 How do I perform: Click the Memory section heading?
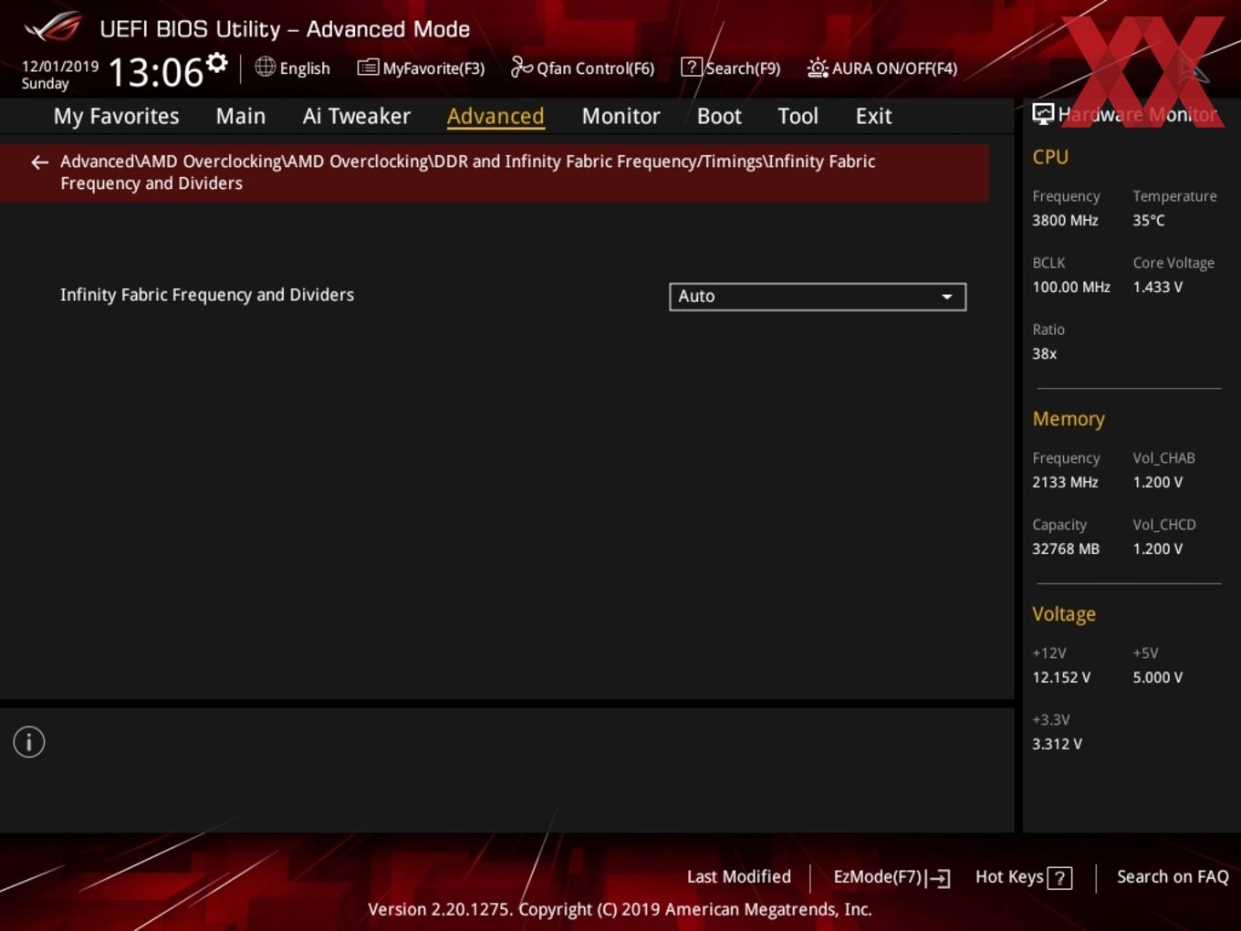coord(1069,419)
